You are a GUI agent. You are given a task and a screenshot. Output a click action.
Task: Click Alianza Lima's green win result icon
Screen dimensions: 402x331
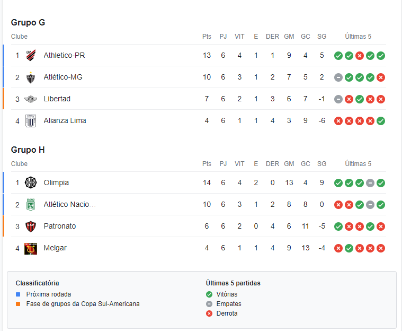[x=381, y=121]
